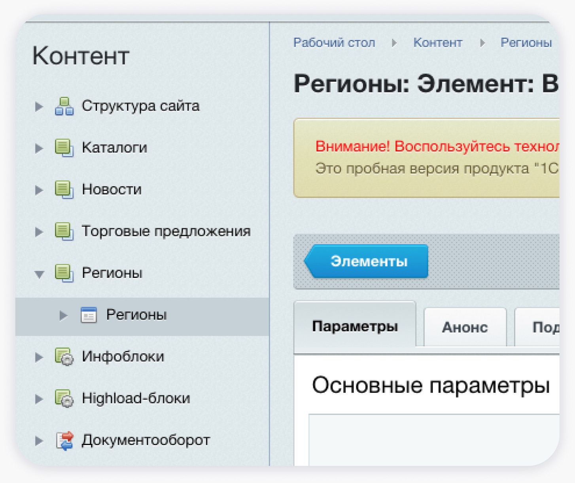Expand the Новости tree node
Viewport: 575px width, 483px height.
tap(39, 190)
